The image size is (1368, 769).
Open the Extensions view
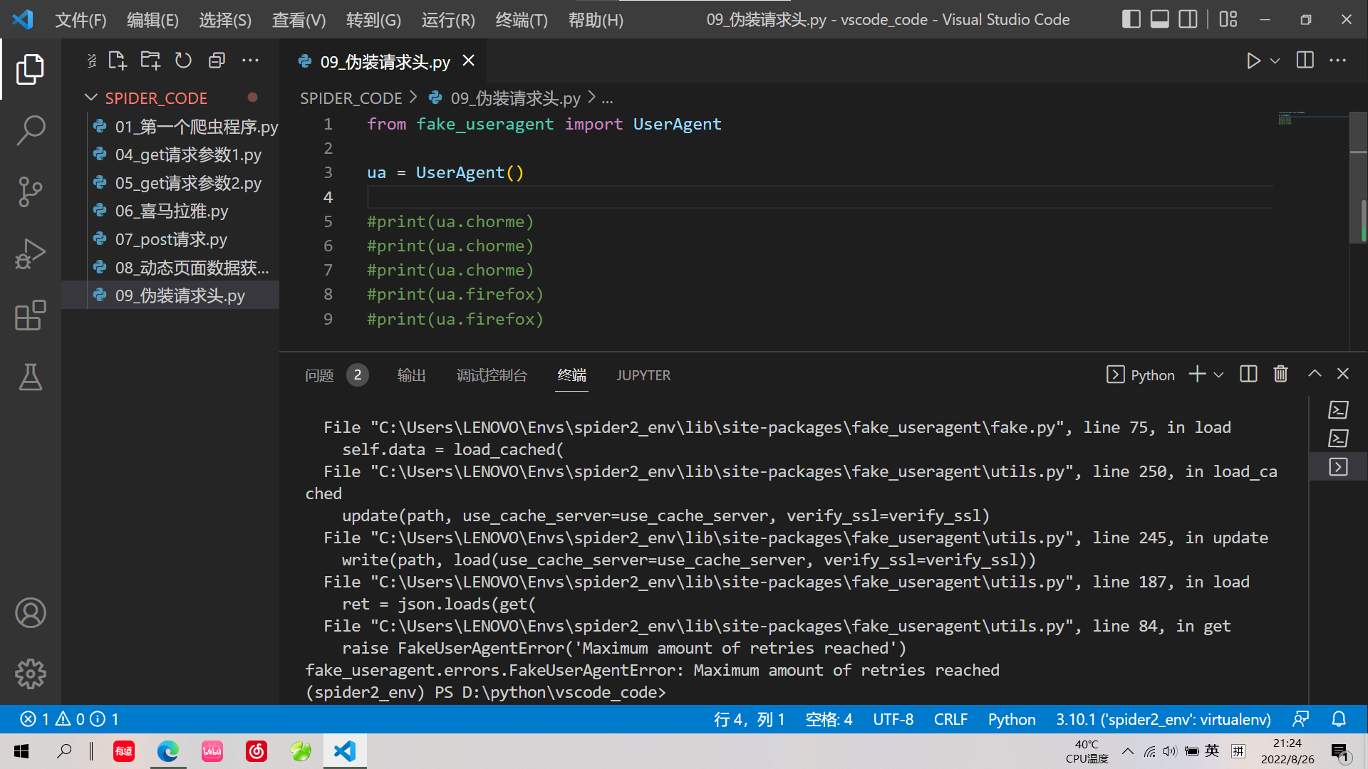pos(30,315)
